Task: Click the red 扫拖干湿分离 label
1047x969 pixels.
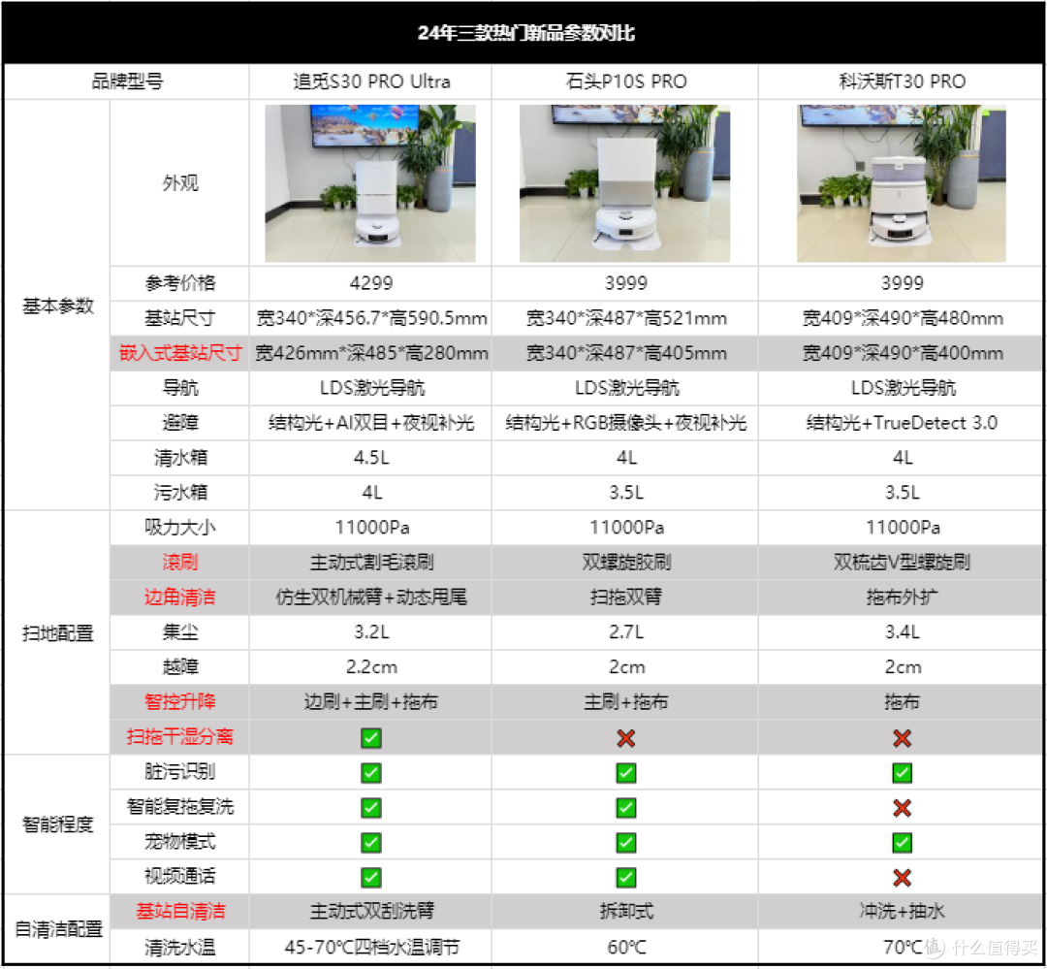Action: click(180, 736)
